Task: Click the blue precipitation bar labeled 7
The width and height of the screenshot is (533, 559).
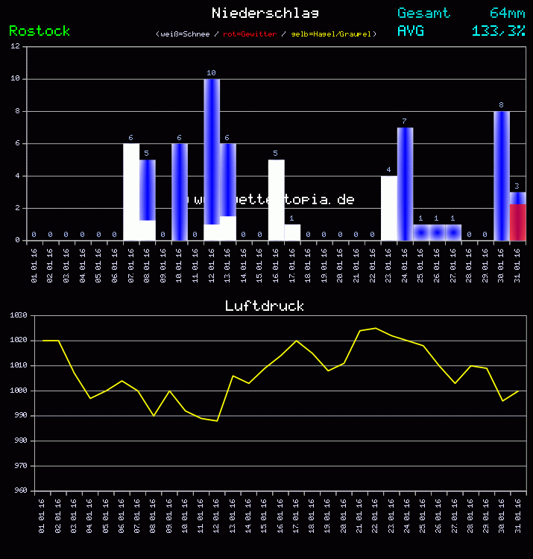Action: (405, 183)
